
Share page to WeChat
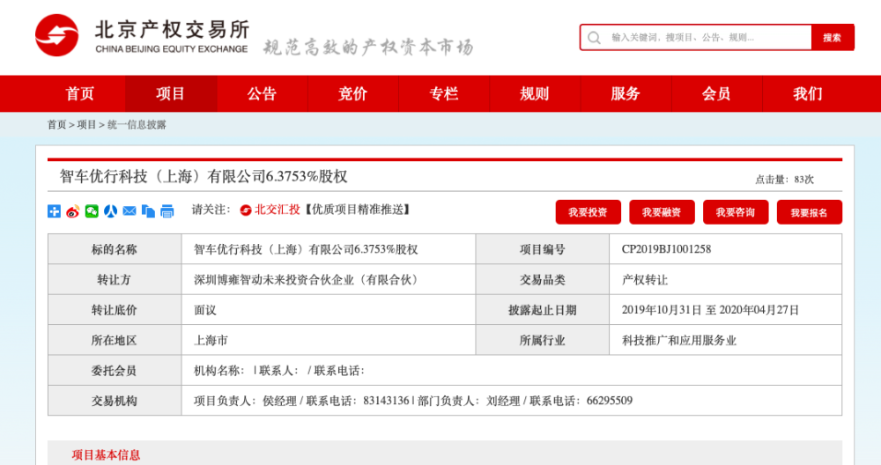point(92,211)
